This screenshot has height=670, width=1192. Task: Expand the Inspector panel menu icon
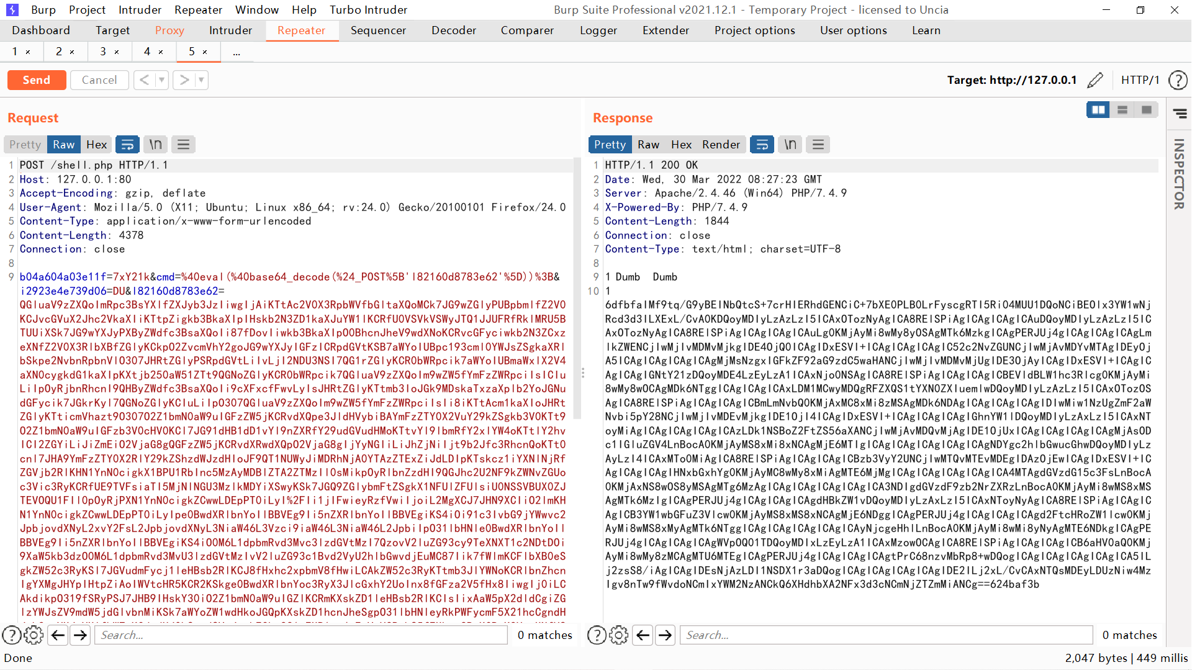(x=1180, y=114)
